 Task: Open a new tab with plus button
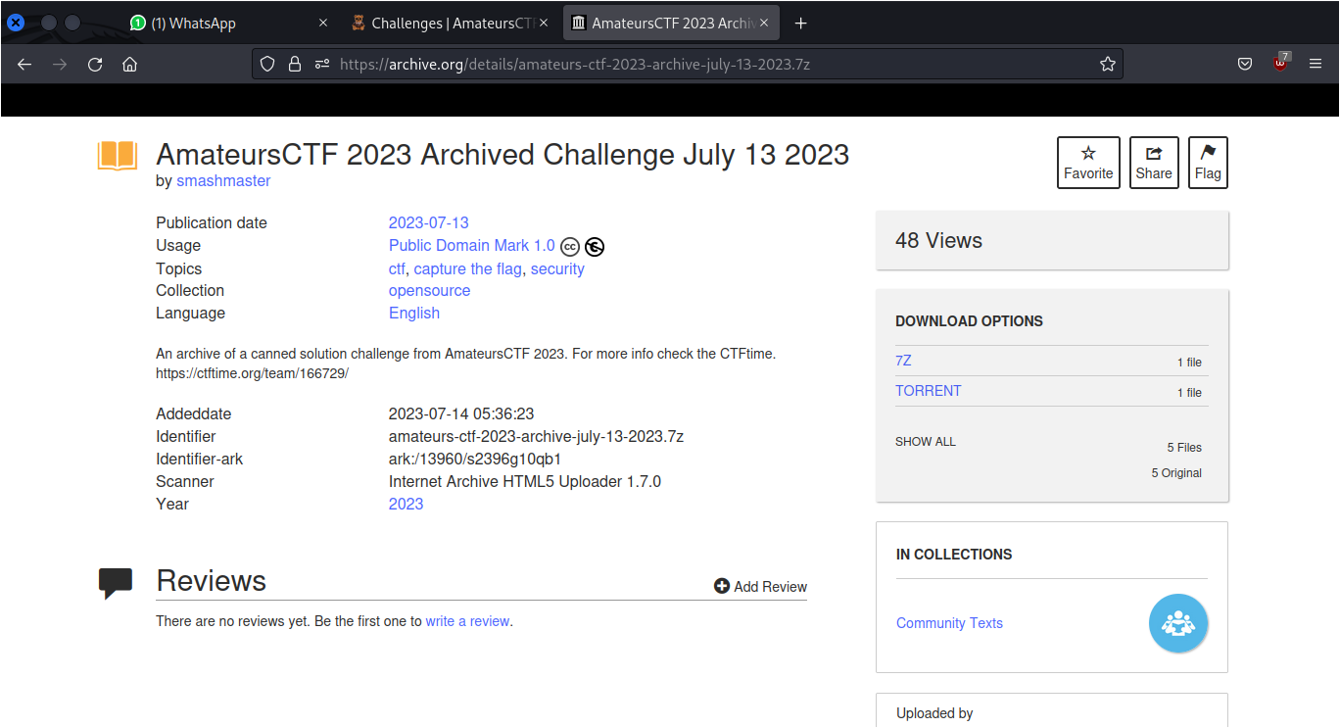[x=800, y=24]
